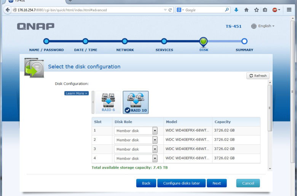Viewport: 297px width, 196px height.
Task: Choose the RAID 10 configuration
Action: click(136, 102)
